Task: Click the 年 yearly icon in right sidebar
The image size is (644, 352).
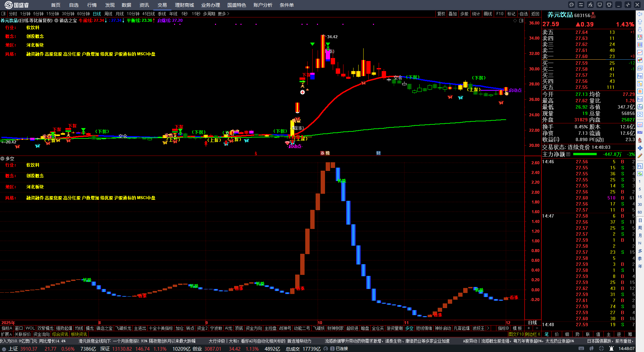Action: tap(640, 267)
